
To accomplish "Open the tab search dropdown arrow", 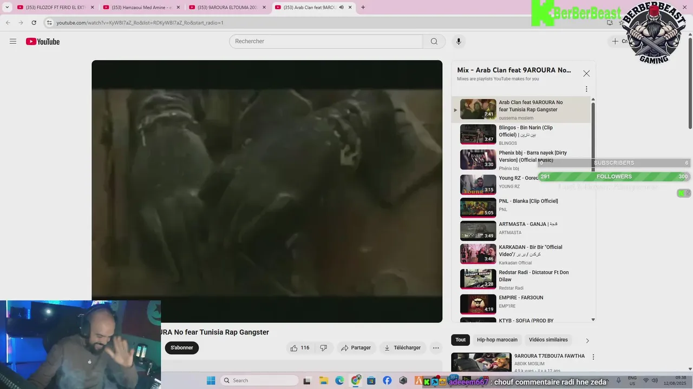I will coord(7,8).
